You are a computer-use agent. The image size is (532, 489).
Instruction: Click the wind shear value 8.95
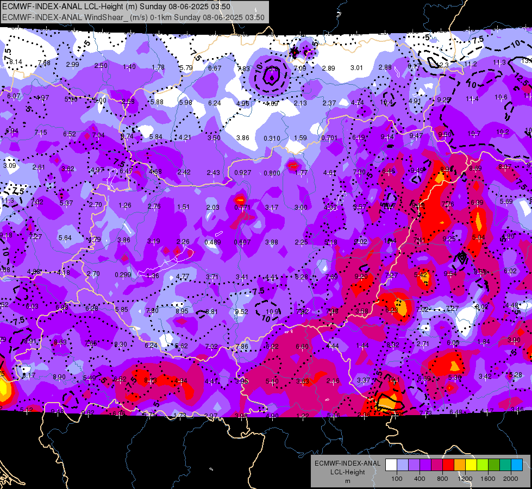pos(182,311)
